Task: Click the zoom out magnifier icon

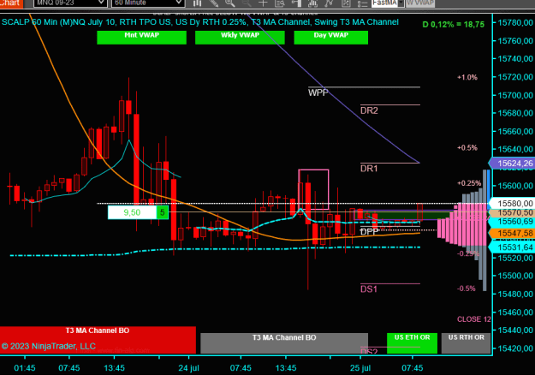Action: coord(247,3)
